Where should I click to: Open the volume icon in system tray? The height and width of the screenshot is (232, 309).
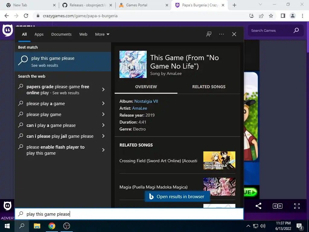coord(263,226)
